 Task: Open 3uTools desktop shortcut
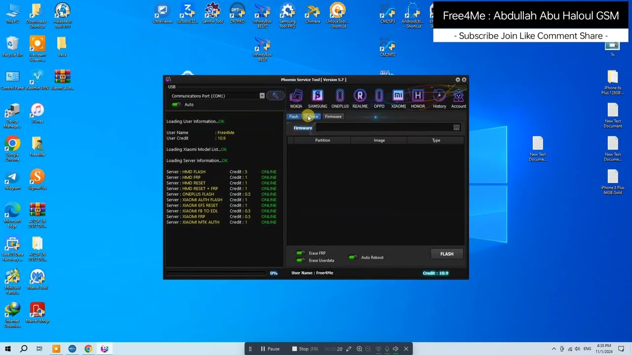point(188,14)
